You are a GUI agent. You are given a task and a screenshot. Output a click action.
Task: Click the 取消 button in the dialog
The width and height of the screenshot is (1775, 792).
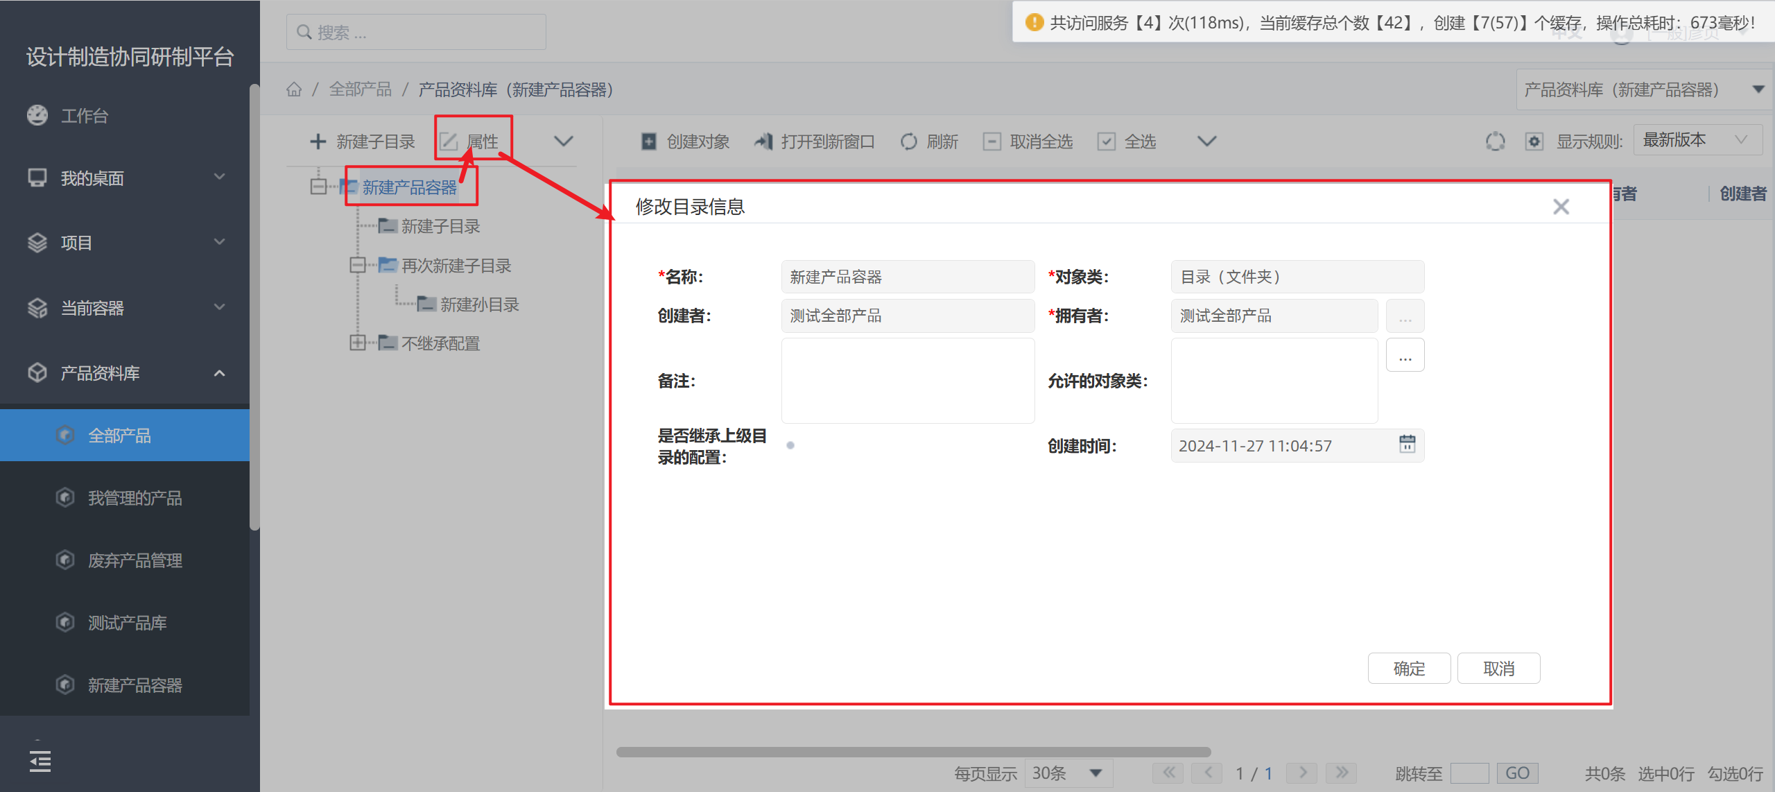pyautogui.click(x=1498, y=669)
